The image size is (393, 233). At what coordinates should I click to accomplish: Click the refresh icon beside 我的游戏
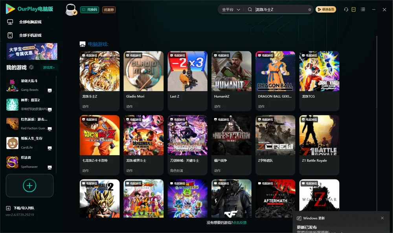31,67
